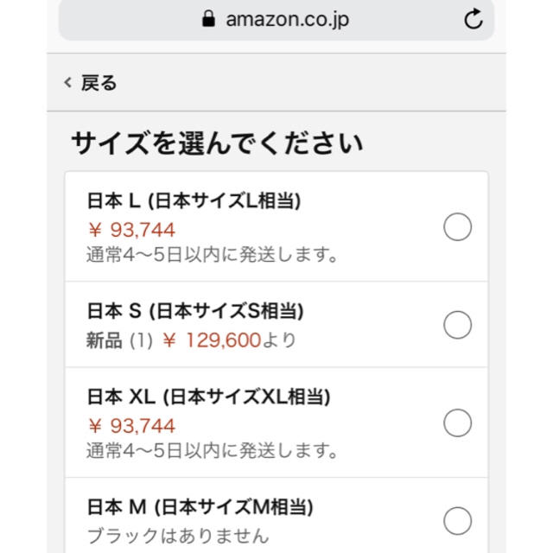The height and width of the screenshot is (553, 553).
Task: Choose 日本 M (日本サイズM相当) option label
Action: point(200,507)
